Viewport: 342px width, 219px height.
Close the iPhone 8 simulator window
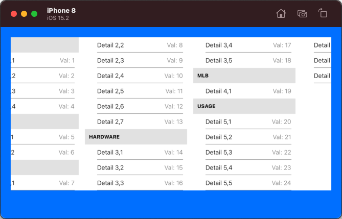pyautogui.click(x=14, y=14)
